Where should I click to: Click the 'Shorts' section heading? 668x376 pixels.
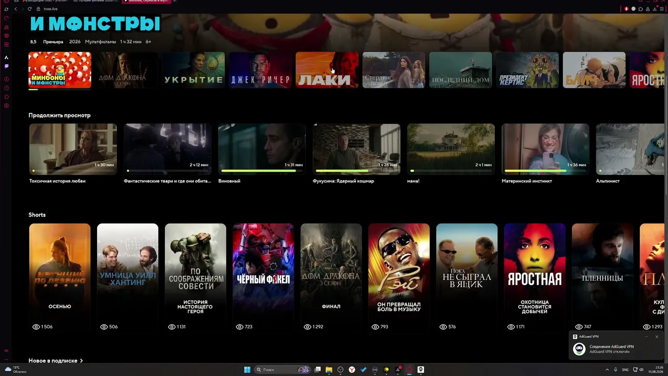coord(37,215)
